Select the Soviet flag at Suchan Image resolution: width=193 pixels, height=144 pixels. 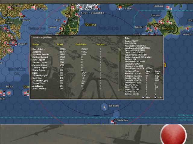120,7
